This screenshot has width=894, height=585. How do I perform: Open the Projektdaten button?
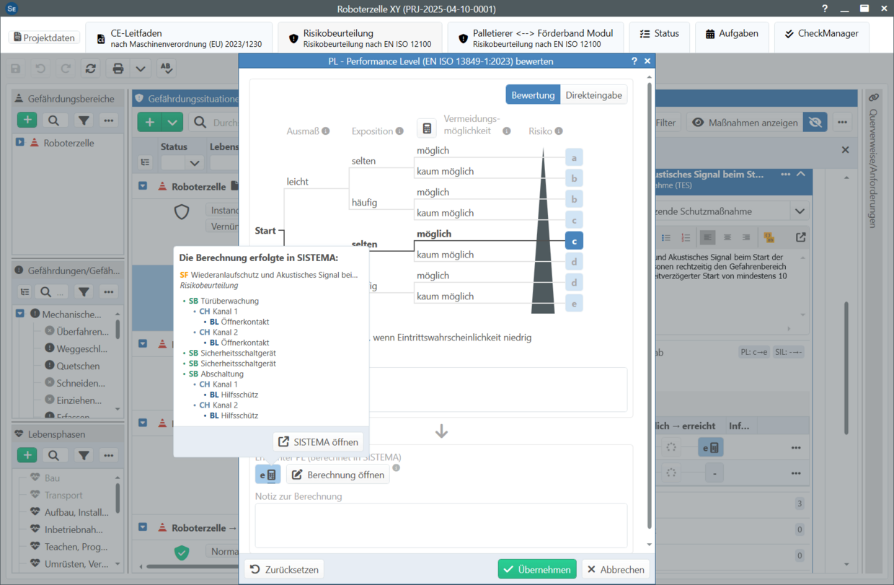[x=45, y=38]
